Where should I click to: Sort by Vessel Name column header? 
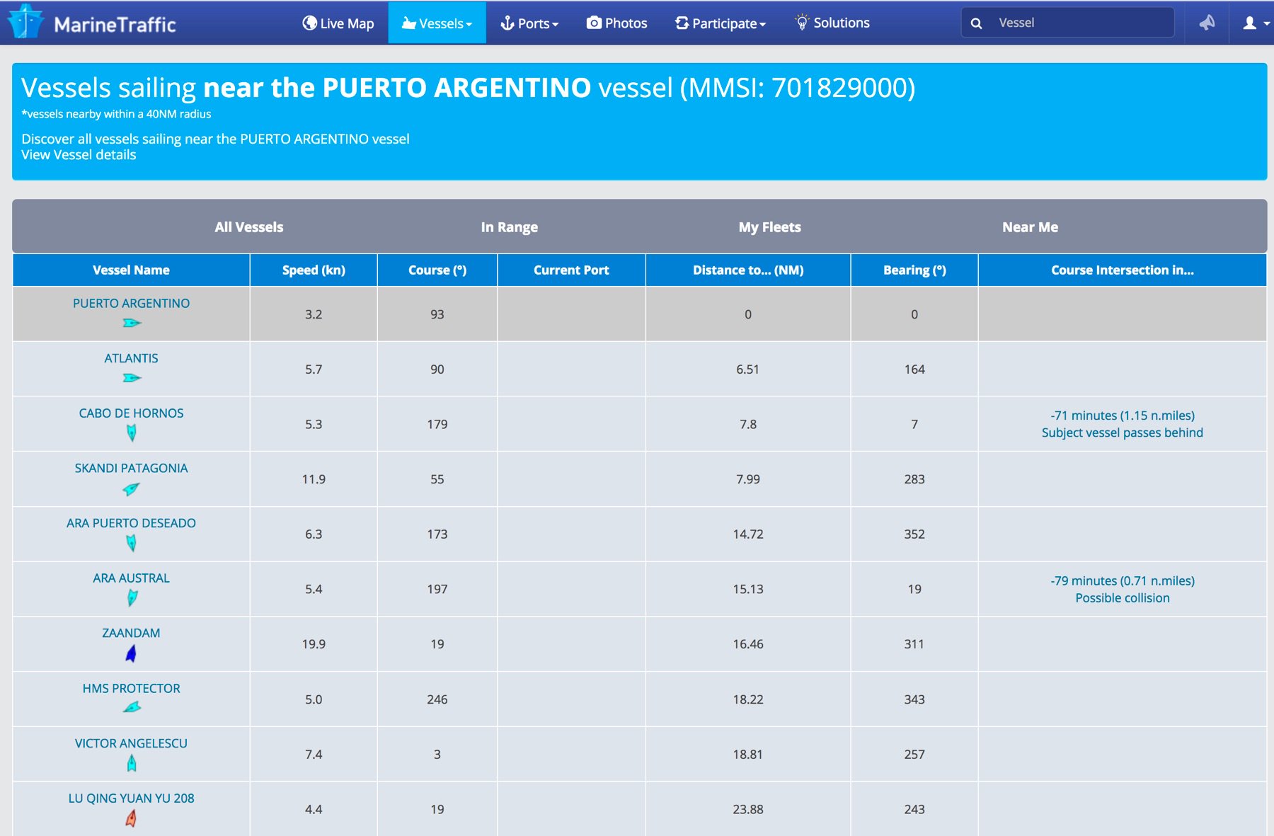click(131, 270)
